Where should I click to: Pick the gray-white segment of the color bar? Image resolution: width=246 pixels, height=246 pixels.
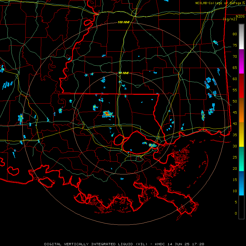pos(241,37)
